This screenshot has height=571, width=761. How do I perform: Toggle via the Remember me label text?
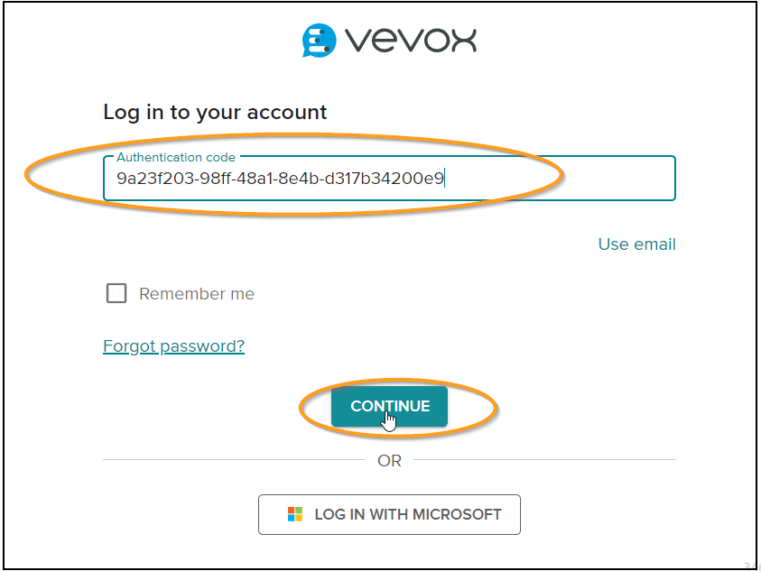(197, 294)
